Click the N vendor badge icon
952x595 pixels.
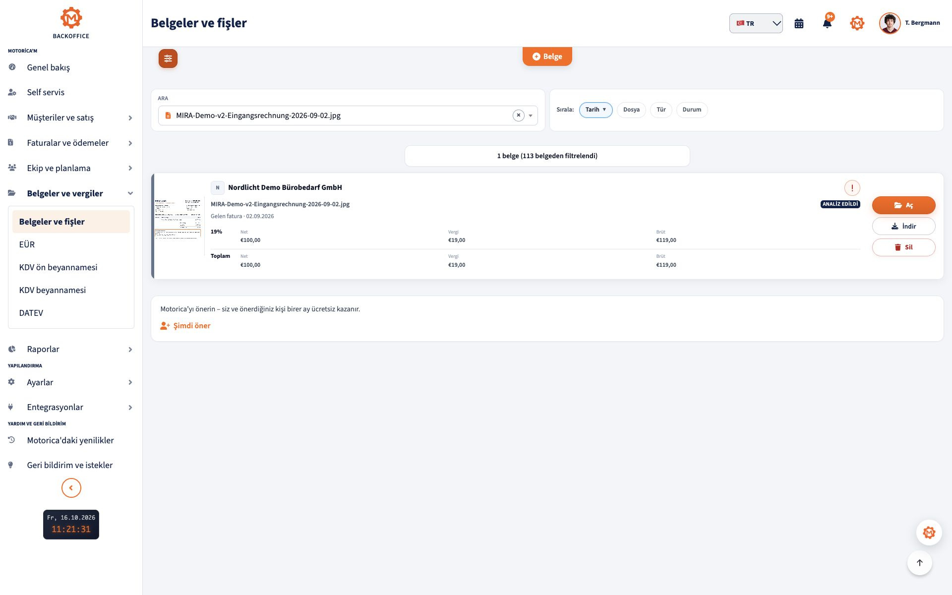point(217,188)
